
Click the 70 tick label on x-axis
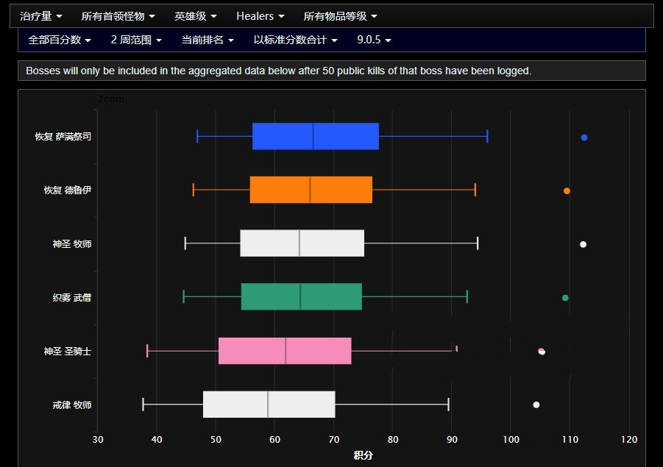tap(334, 440)
